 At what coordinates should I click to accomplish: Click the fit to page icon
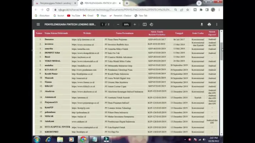(x=145, y=24)
